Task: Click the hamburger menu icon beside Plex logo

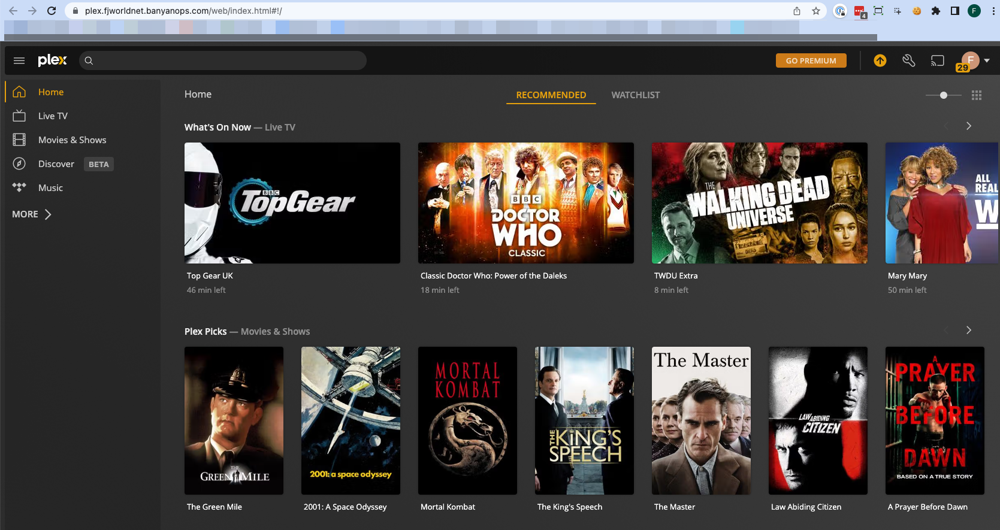Action: click(x=19, y=60)
